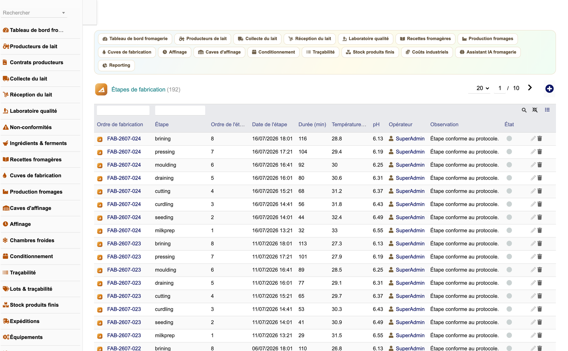The height and width of the screenshot is (351, 568).
Task: Delete the FAB-2607-024 seeding row
Action: coord(540,217)
